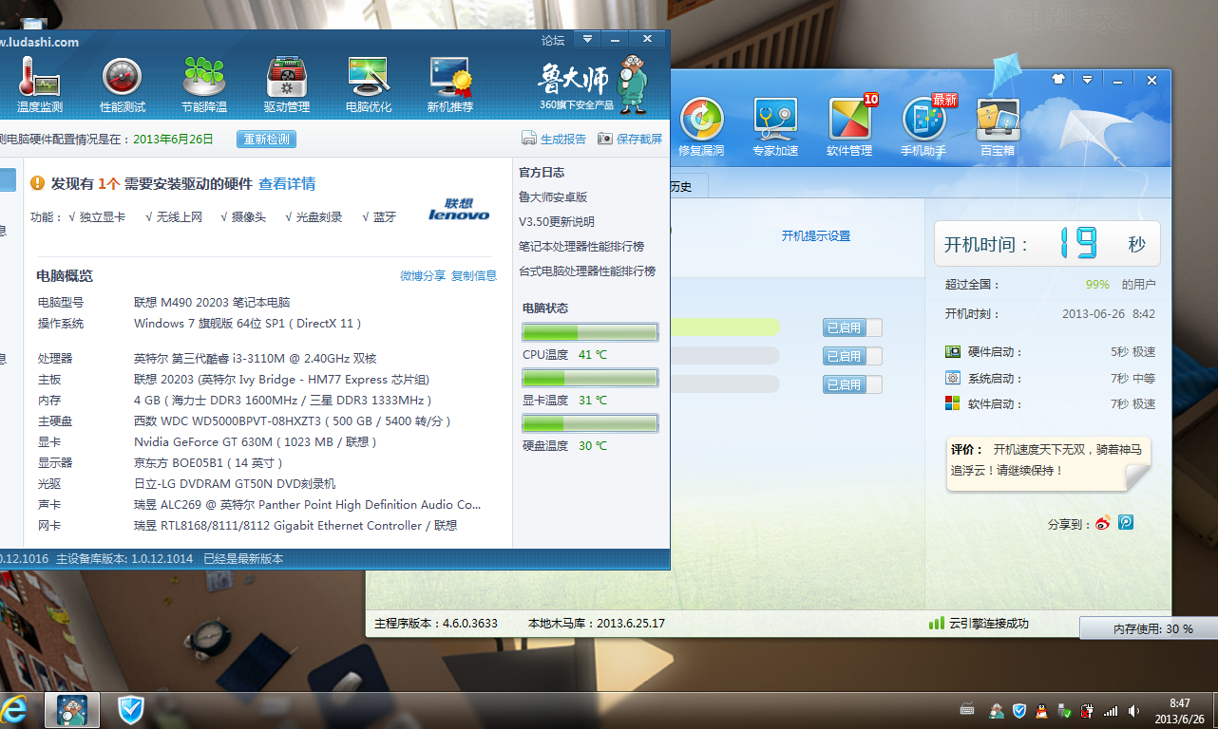Open 温度监测 in the Ludashi toolbar
The height and width of the screenshot is (729, 1218).
[39, 84]
